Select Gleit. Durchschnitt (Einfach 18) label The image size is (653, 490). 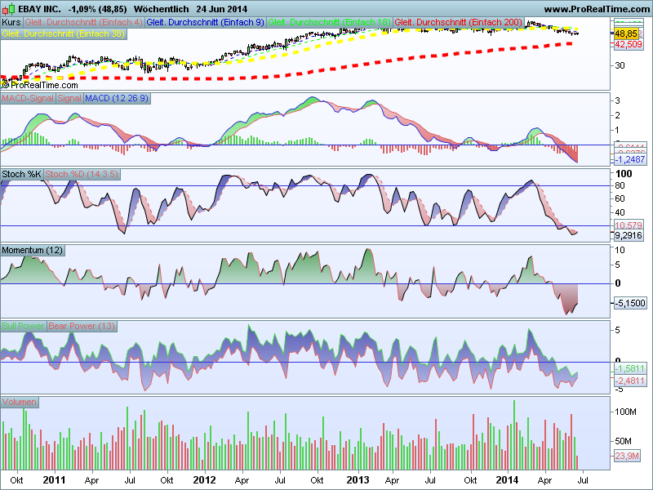click(x=330, y=23)
